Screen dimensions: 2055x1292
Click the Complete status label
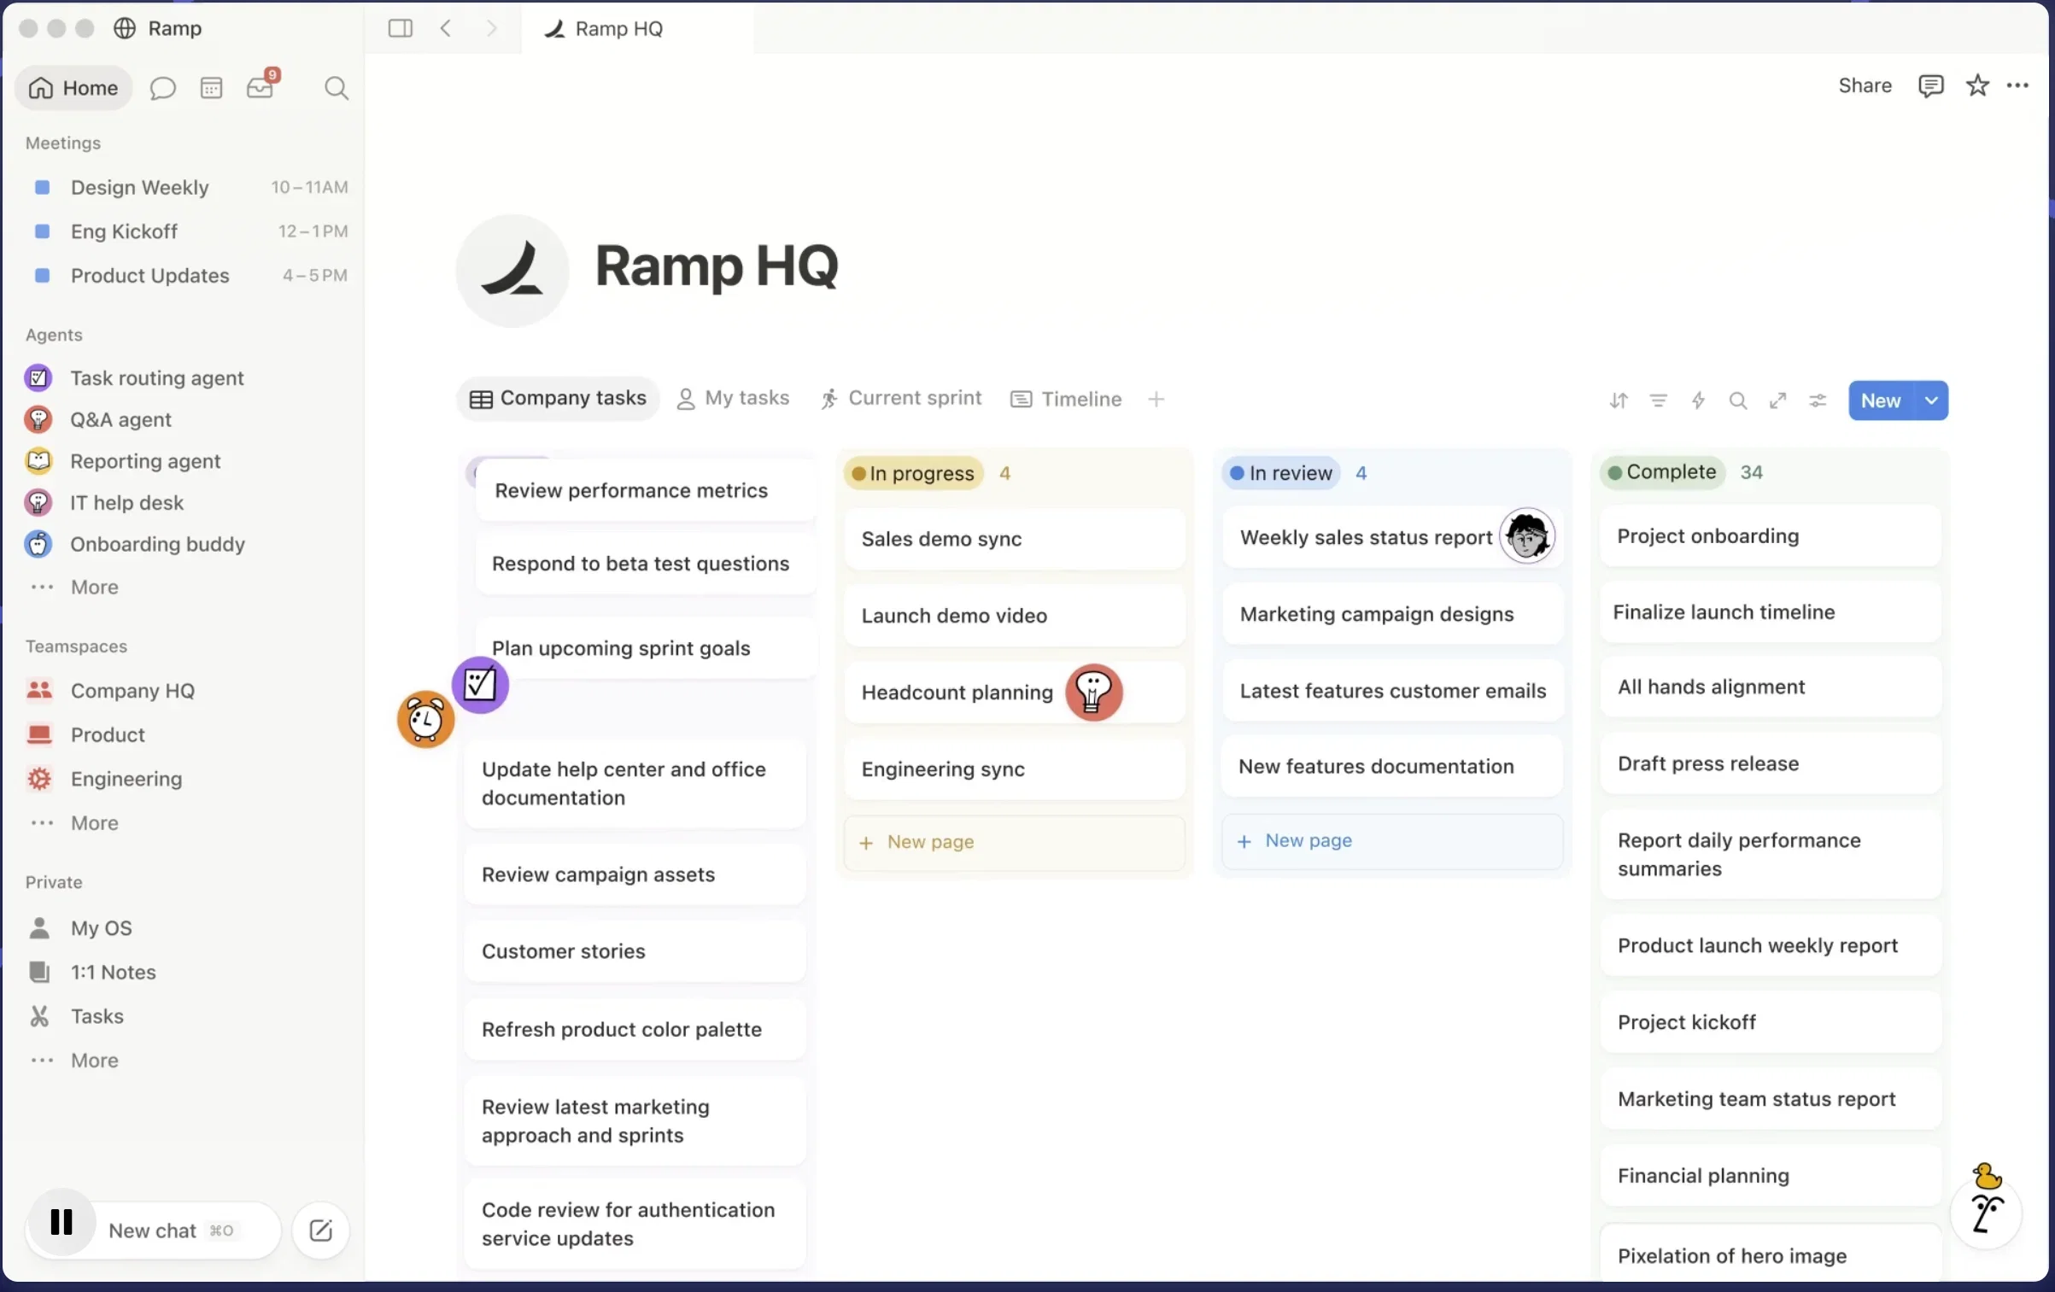click(x=1663, y=472)
